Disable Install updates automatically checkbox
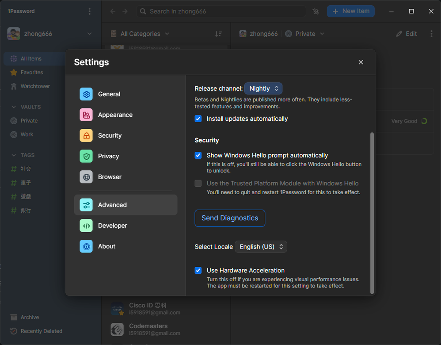The width and height of the screenshot is (441, 345). tap(198, 119)
